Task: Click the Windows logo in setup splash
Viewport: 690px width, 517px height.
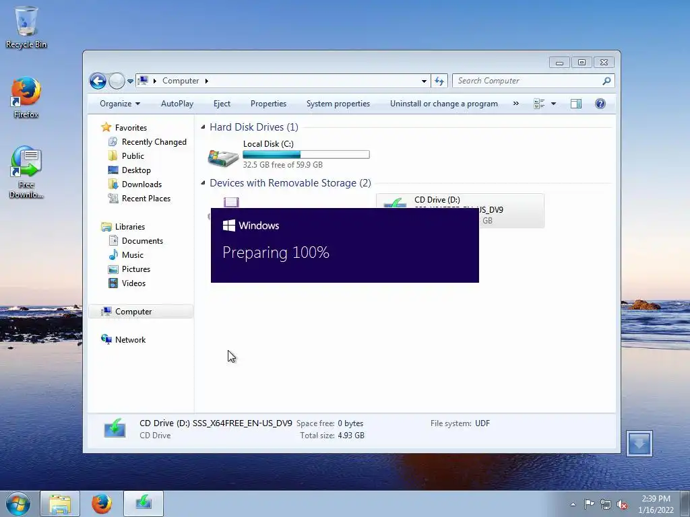Action: [x=229, y=226]
